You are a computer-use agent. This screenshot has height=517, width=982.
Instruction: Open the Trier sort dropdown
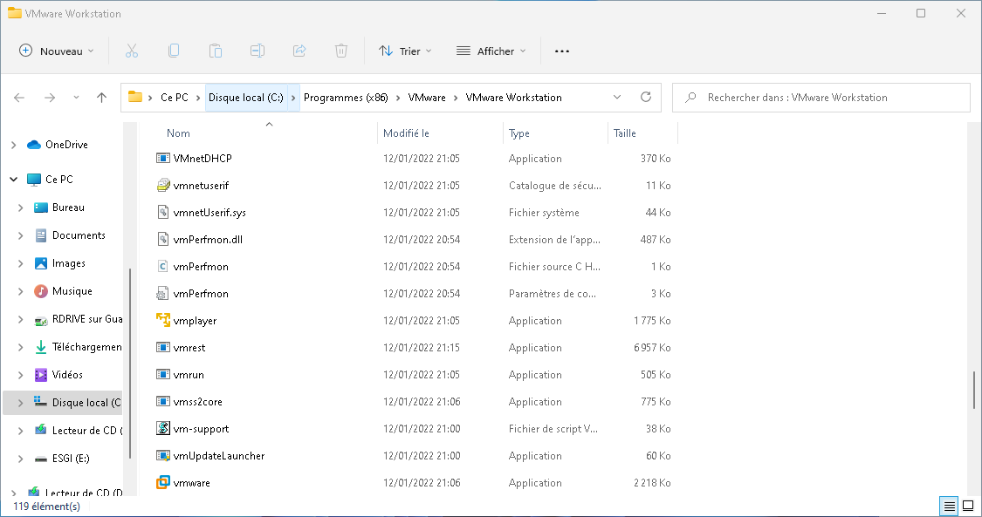[405, 51]
